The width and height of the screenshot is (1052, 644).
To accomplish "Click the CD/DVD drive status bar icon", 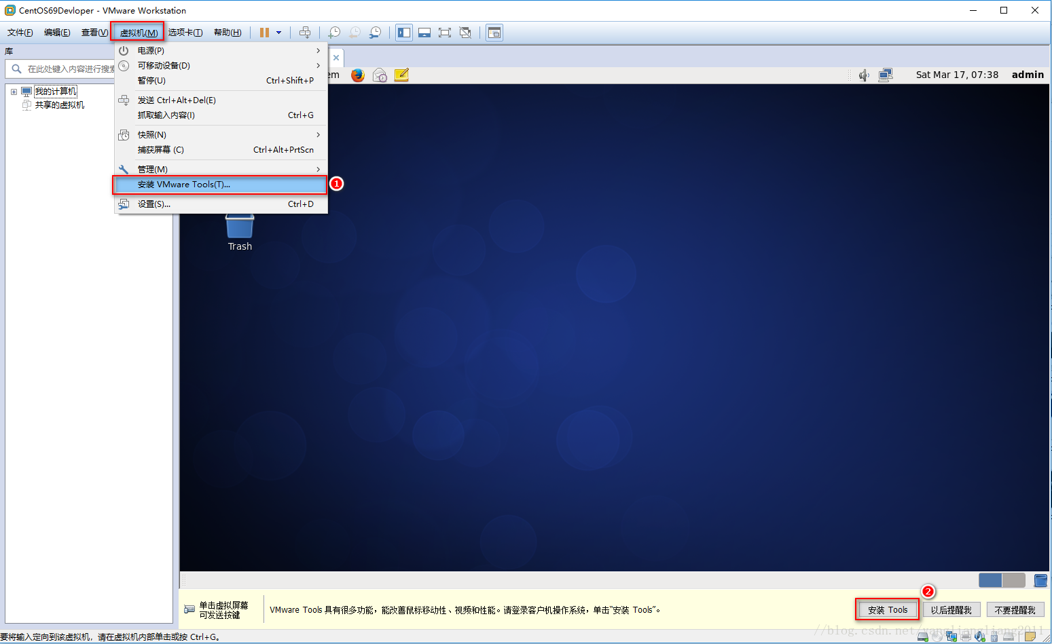I will [x=937, y=637].
